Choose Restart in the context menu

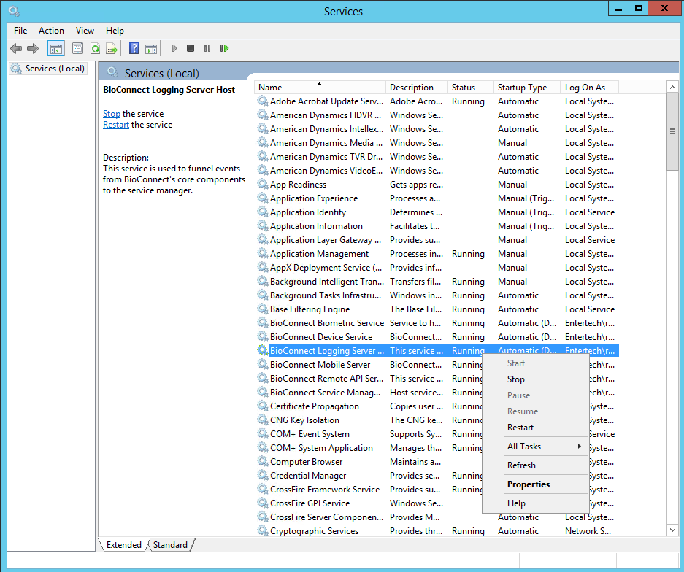[536, 428]
